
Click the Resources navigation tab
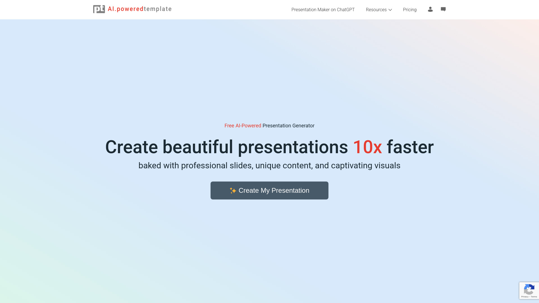tap(379, 10)
